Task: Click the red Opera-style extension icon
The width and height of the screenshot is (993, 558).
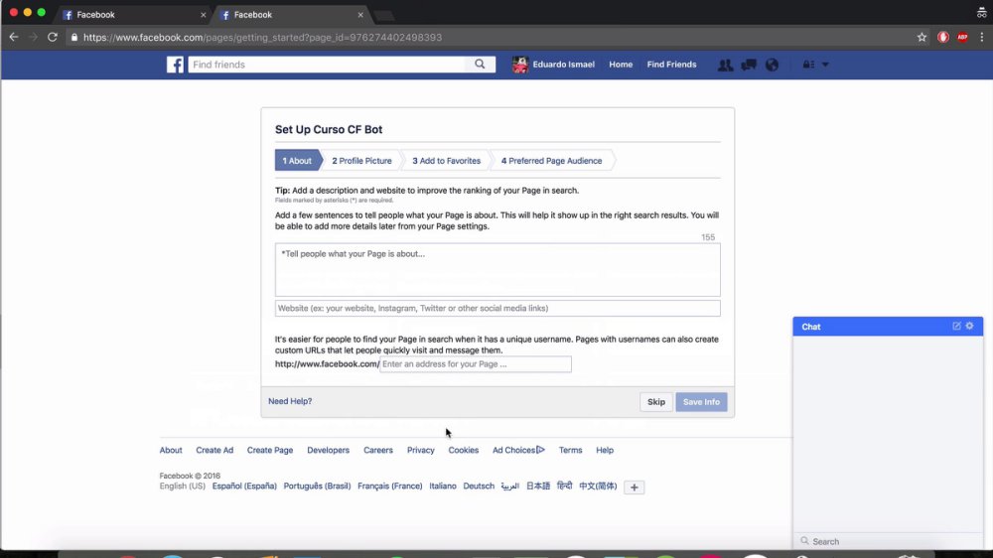Action: 943,38
